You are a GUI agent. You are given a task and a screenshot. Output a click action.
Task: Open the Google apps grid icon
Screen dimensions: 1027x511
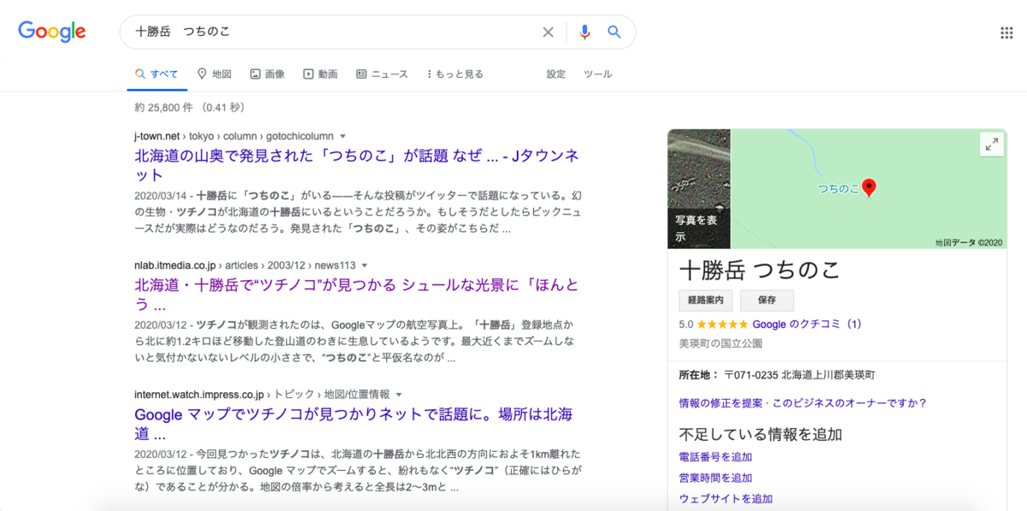pos(1006,33)
